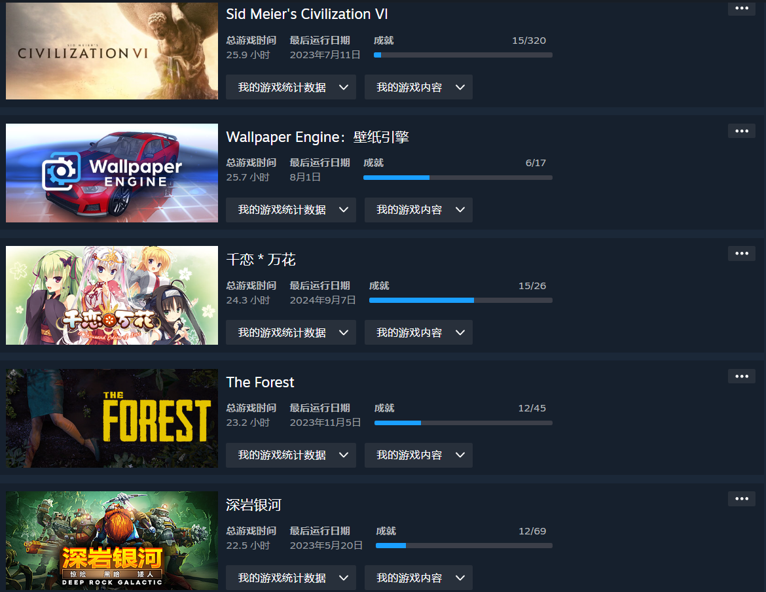Open three-dot menu for The Forest
The width and height of the screenshot is (766, 592).
[741, 376]
